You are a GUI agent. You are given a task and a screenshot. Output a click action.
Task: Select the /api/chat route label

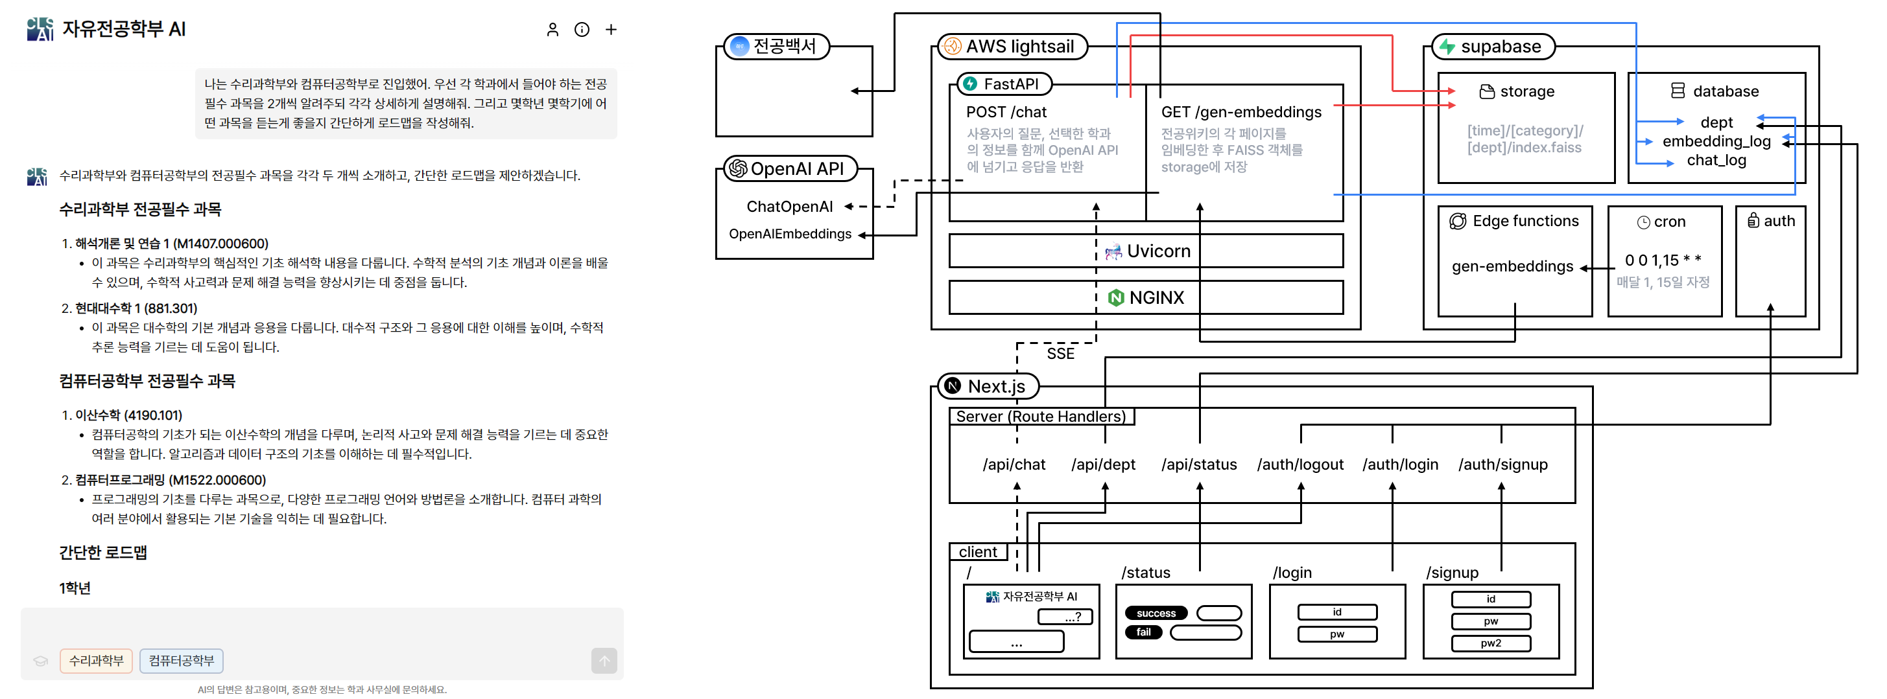(1014, 464)
